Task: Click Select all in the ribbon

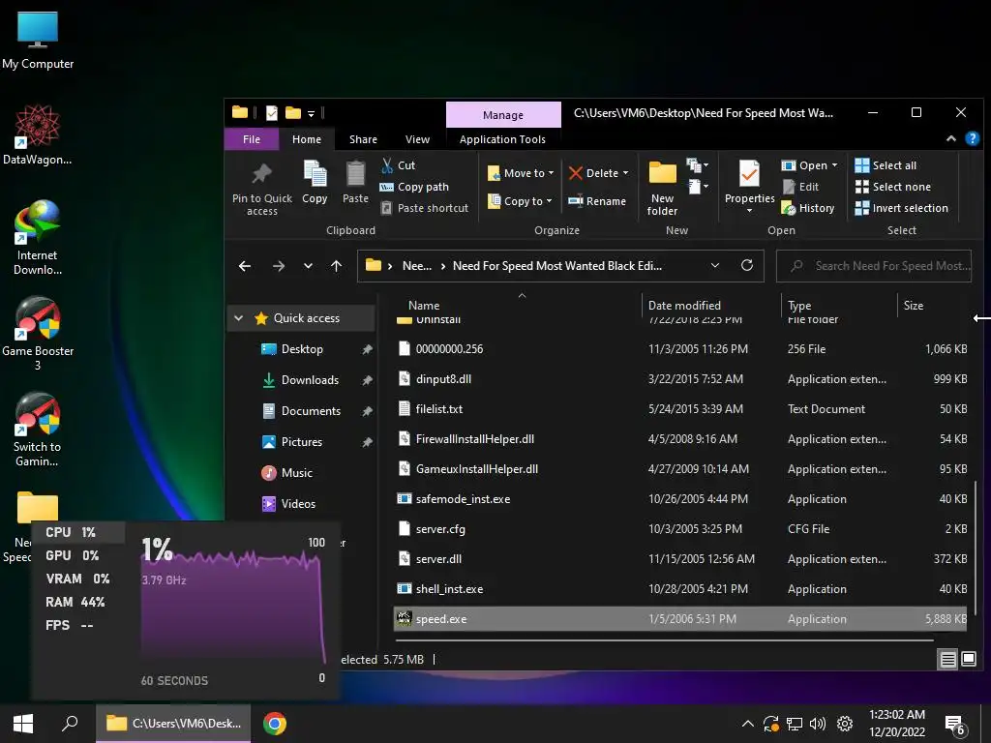Action: click(x=886, y=165)
